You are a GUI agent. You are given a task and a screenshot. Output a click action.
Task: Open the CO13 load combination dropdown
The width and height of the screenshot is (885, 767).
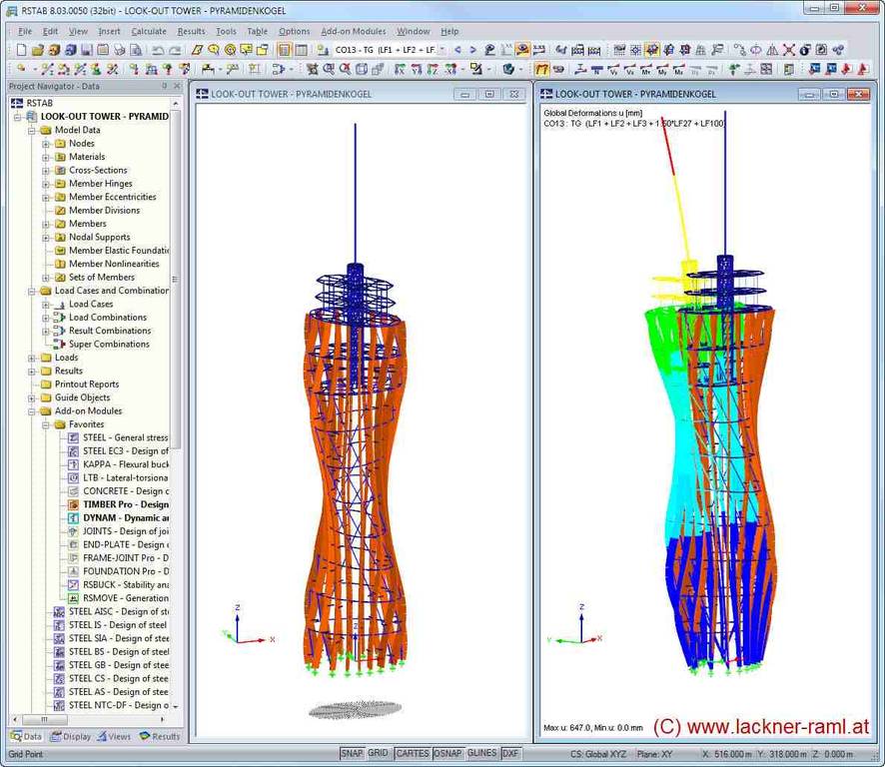tap(442, 50)
